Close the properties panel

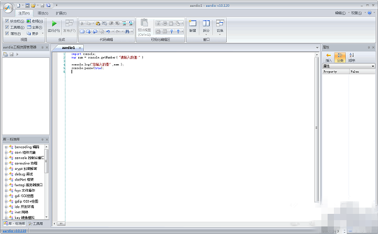373,47
